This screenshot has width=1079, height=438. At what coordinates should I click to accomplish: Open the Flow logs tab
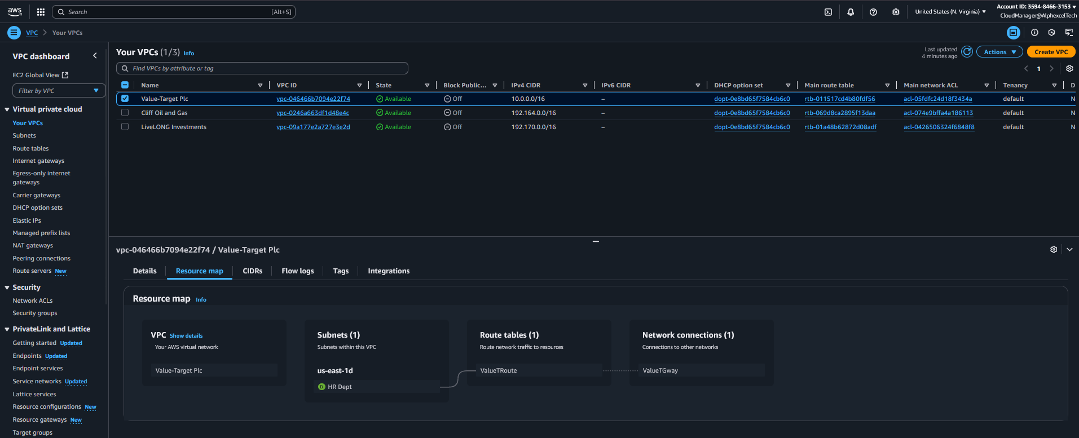point(298,271)
